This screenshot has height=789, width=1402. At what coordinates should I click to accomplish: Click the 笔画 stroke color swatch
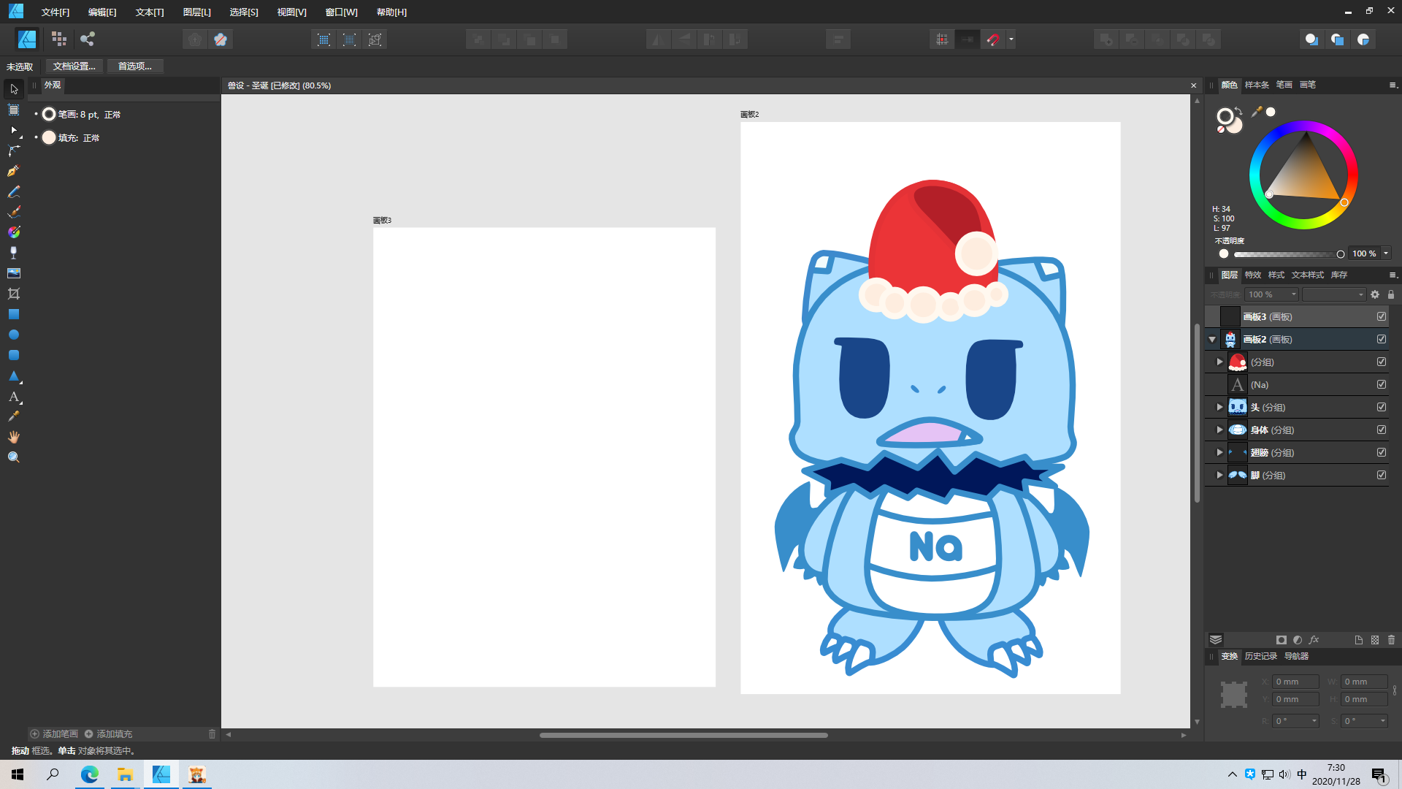49,114
